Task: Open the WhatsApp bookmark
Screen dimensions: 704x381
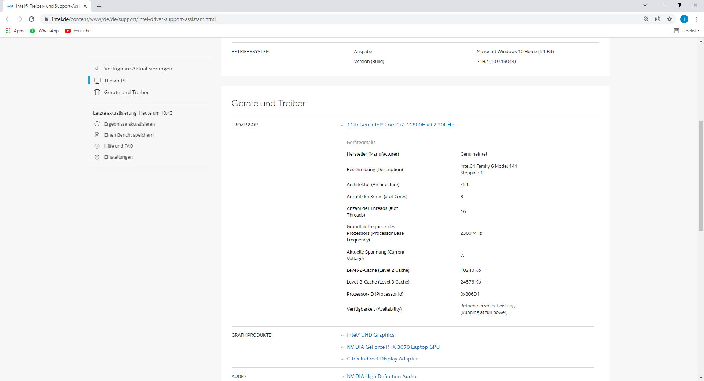Action: point(44,31)
